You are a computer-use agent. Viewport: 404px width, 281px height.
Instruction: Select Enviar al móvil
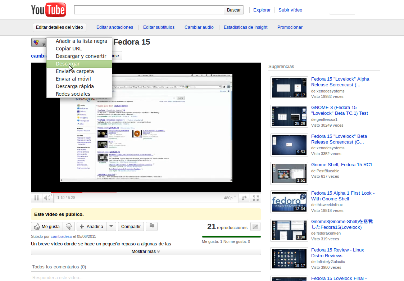(x=80, y=79)
